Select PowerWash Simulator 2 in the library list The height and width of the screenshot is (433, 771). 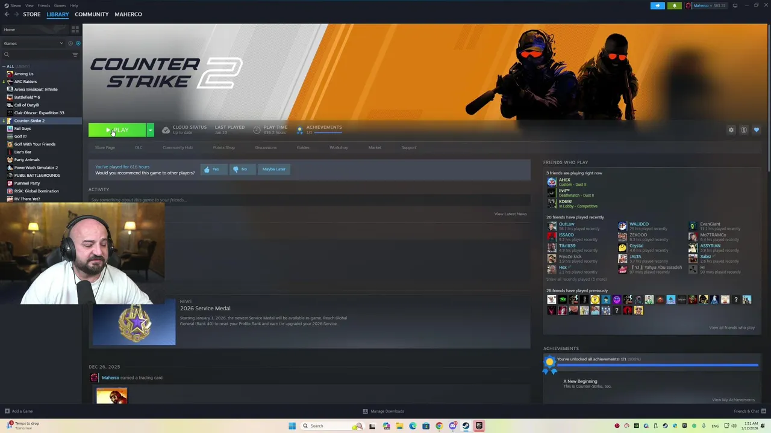coord(36,168)
